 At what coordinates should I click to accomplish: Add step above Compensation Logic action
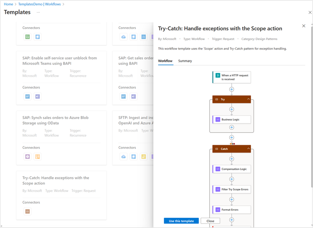(x=231, y=159)
